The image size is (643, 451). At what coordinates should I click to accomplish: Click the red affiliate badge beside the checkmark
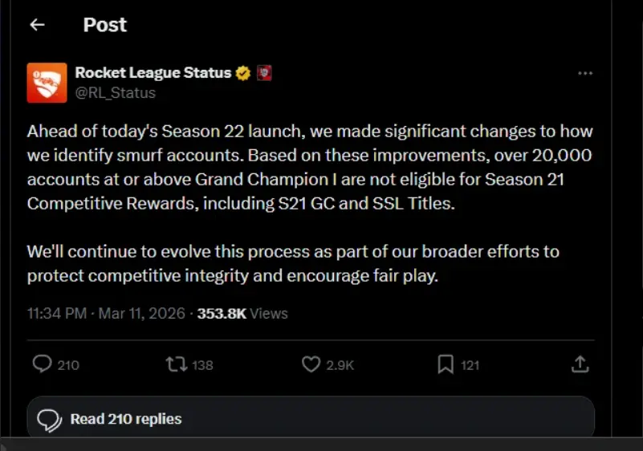[x=263, y=73]
